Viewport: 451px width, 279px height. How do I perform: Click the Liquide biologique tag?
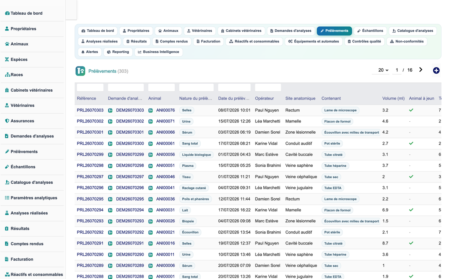(197, 155)
